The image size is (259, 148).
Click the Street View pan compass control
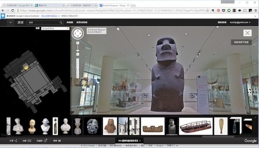coord(78,34)
